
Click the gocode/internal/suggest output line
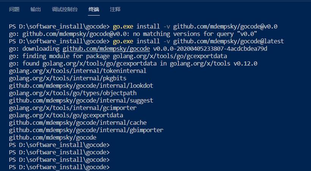coord(81,100)
